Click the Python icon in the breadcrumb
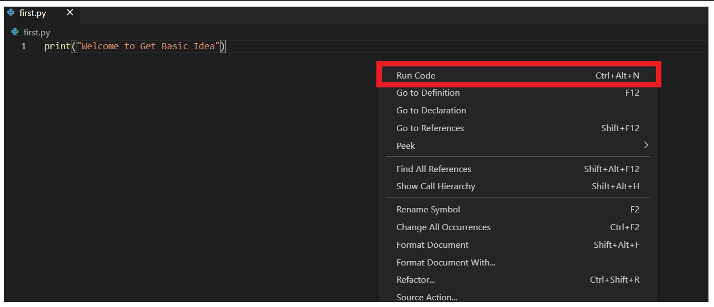 click(x=15, y=32)
